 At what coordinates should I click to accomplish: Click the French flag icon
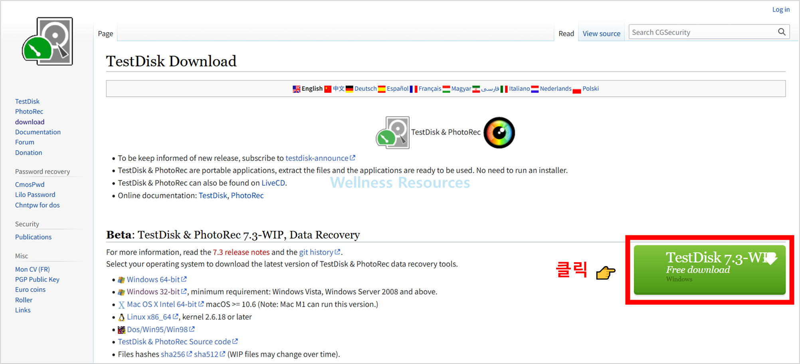click(x=414, y=89)
